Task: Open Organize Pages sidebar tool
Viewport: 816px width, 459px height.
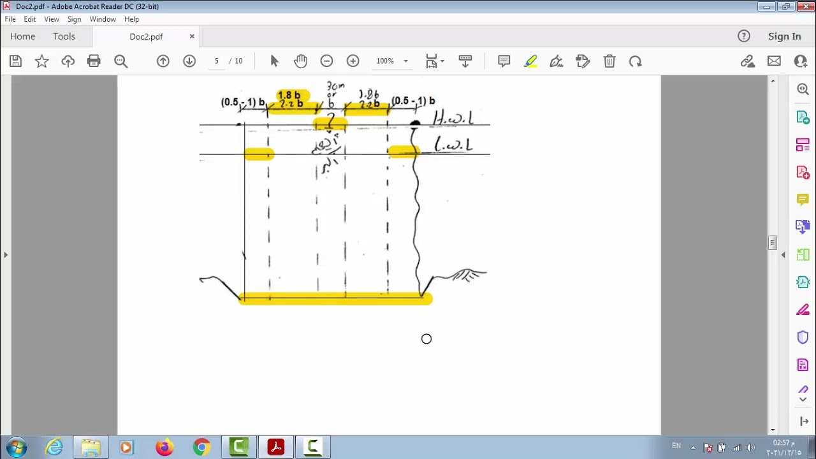Action: tap(803, 145)
